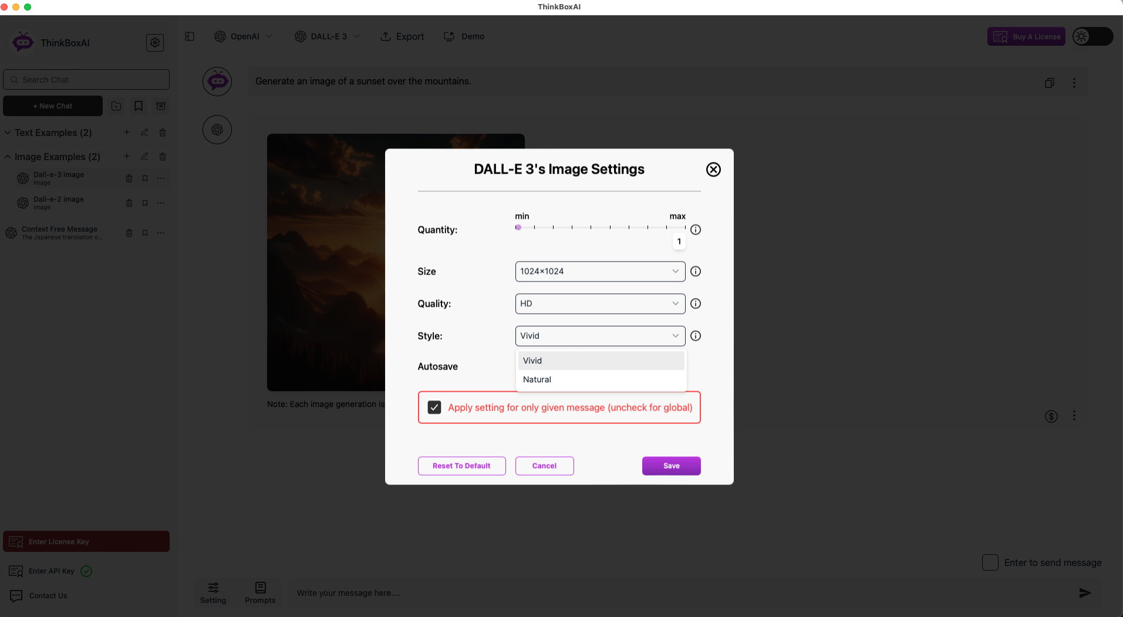Open more options for the Dall-e-3 image chat
The height and width of the screenshot is (617, 1123).
(x=161, y=178)
